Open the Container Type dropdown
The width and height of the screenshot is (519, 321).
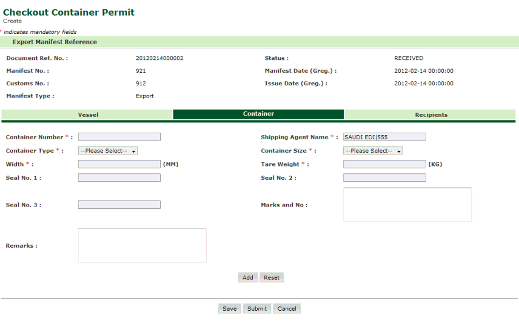(107, 151)
